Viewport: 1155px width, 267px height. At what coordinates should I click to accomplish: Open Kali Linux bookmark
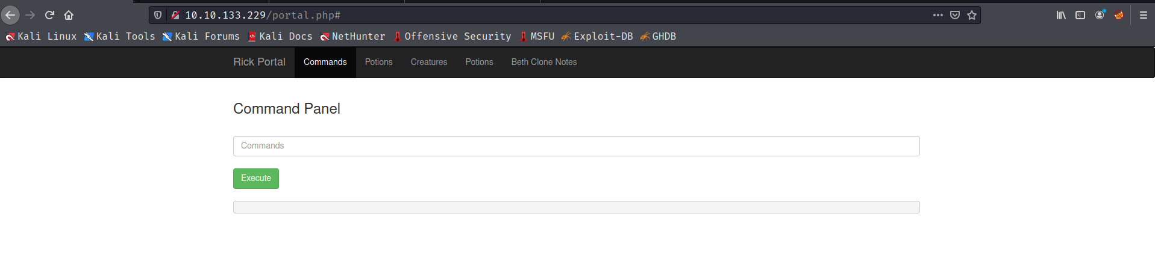point(42,37)
